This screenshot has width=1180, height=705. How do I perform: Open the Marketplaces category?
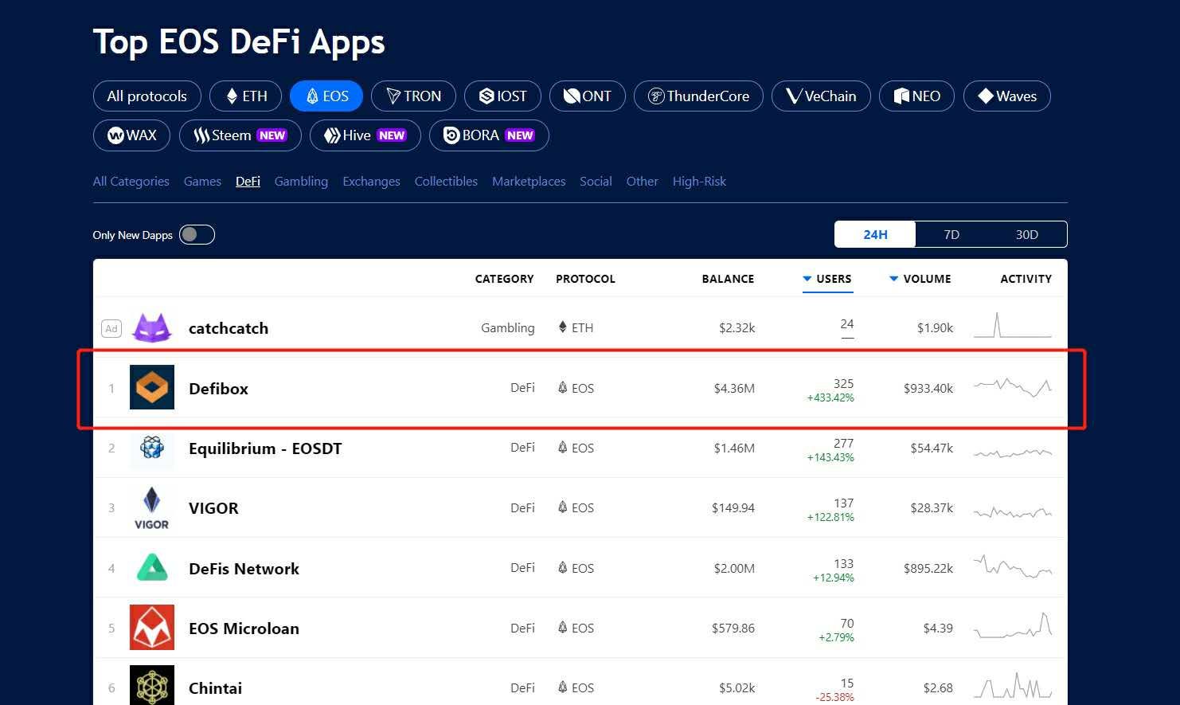coord(529,181)
